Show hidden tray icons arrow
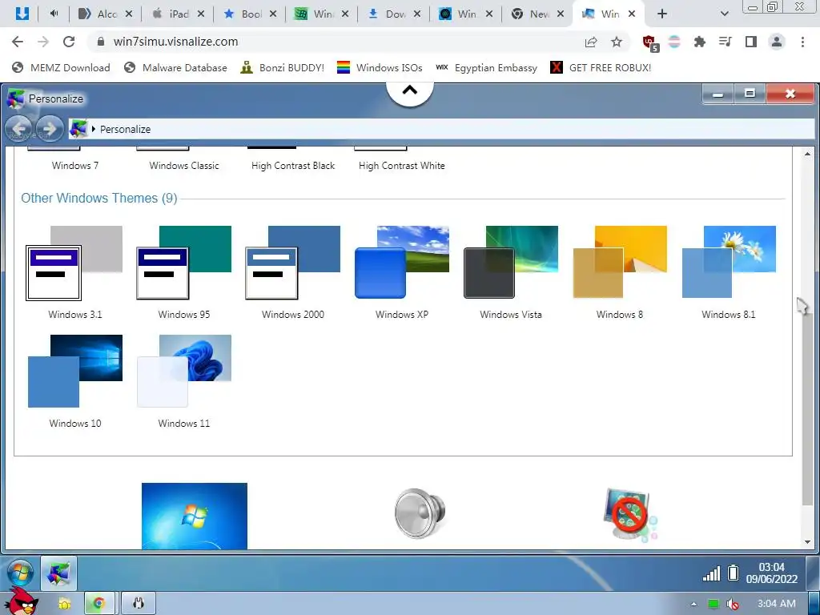This screenshot has width=820, height=615. [x=693, y=604]
